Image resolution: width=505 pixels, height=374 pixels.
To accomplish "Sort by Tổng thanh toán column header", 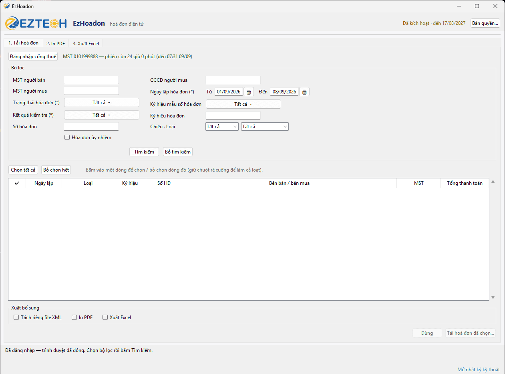I will [465, 183].
